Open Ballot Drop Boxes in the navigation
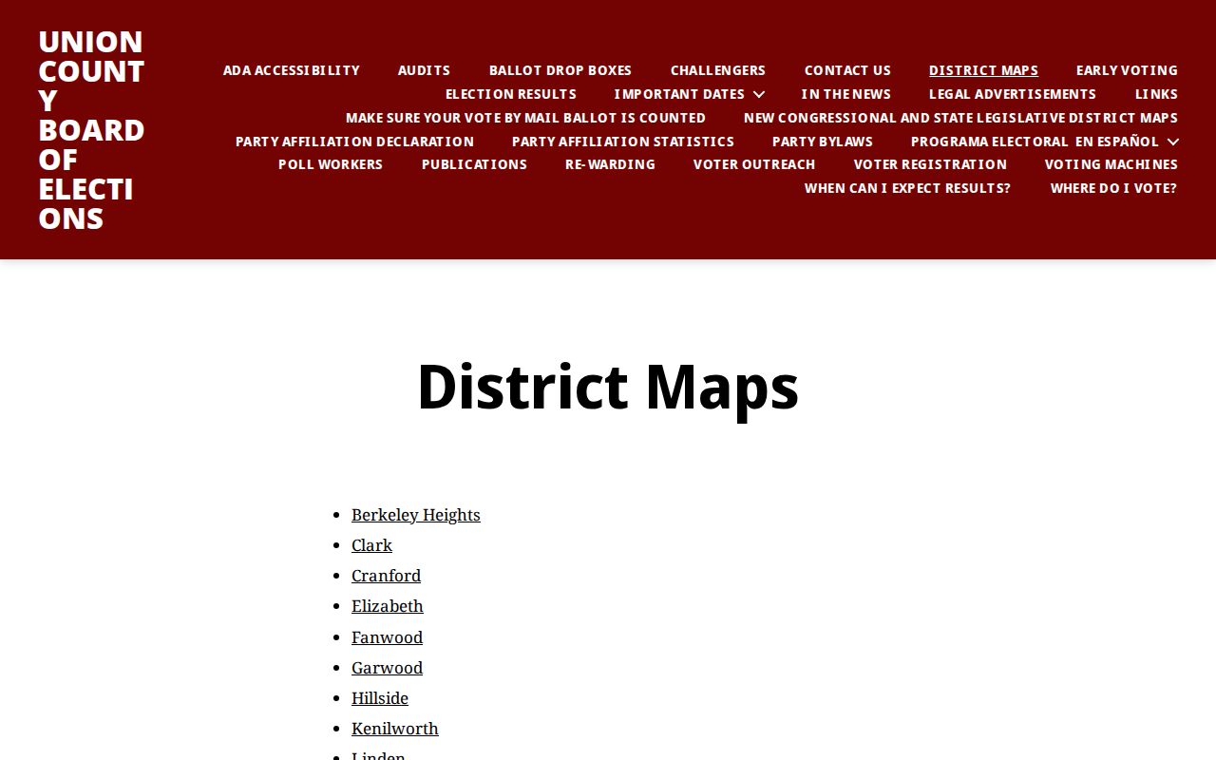The image size is (1216, 760). pos(560,70)
